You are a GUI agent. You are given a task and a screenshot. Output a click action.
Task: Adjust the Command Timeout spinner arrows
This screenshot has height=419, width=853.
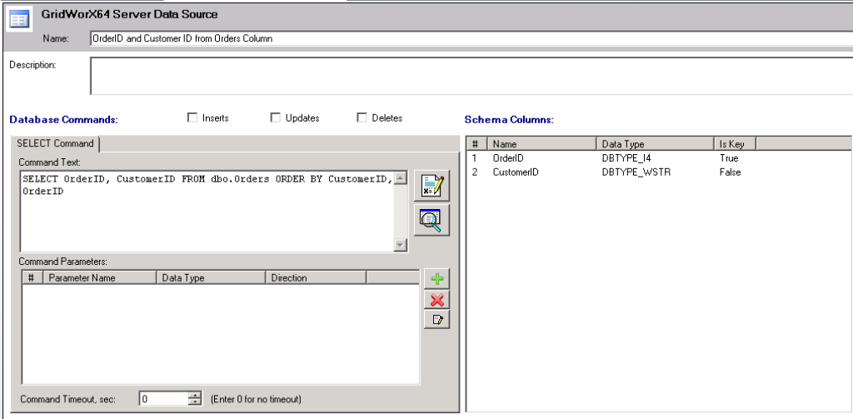coord(197,399)
